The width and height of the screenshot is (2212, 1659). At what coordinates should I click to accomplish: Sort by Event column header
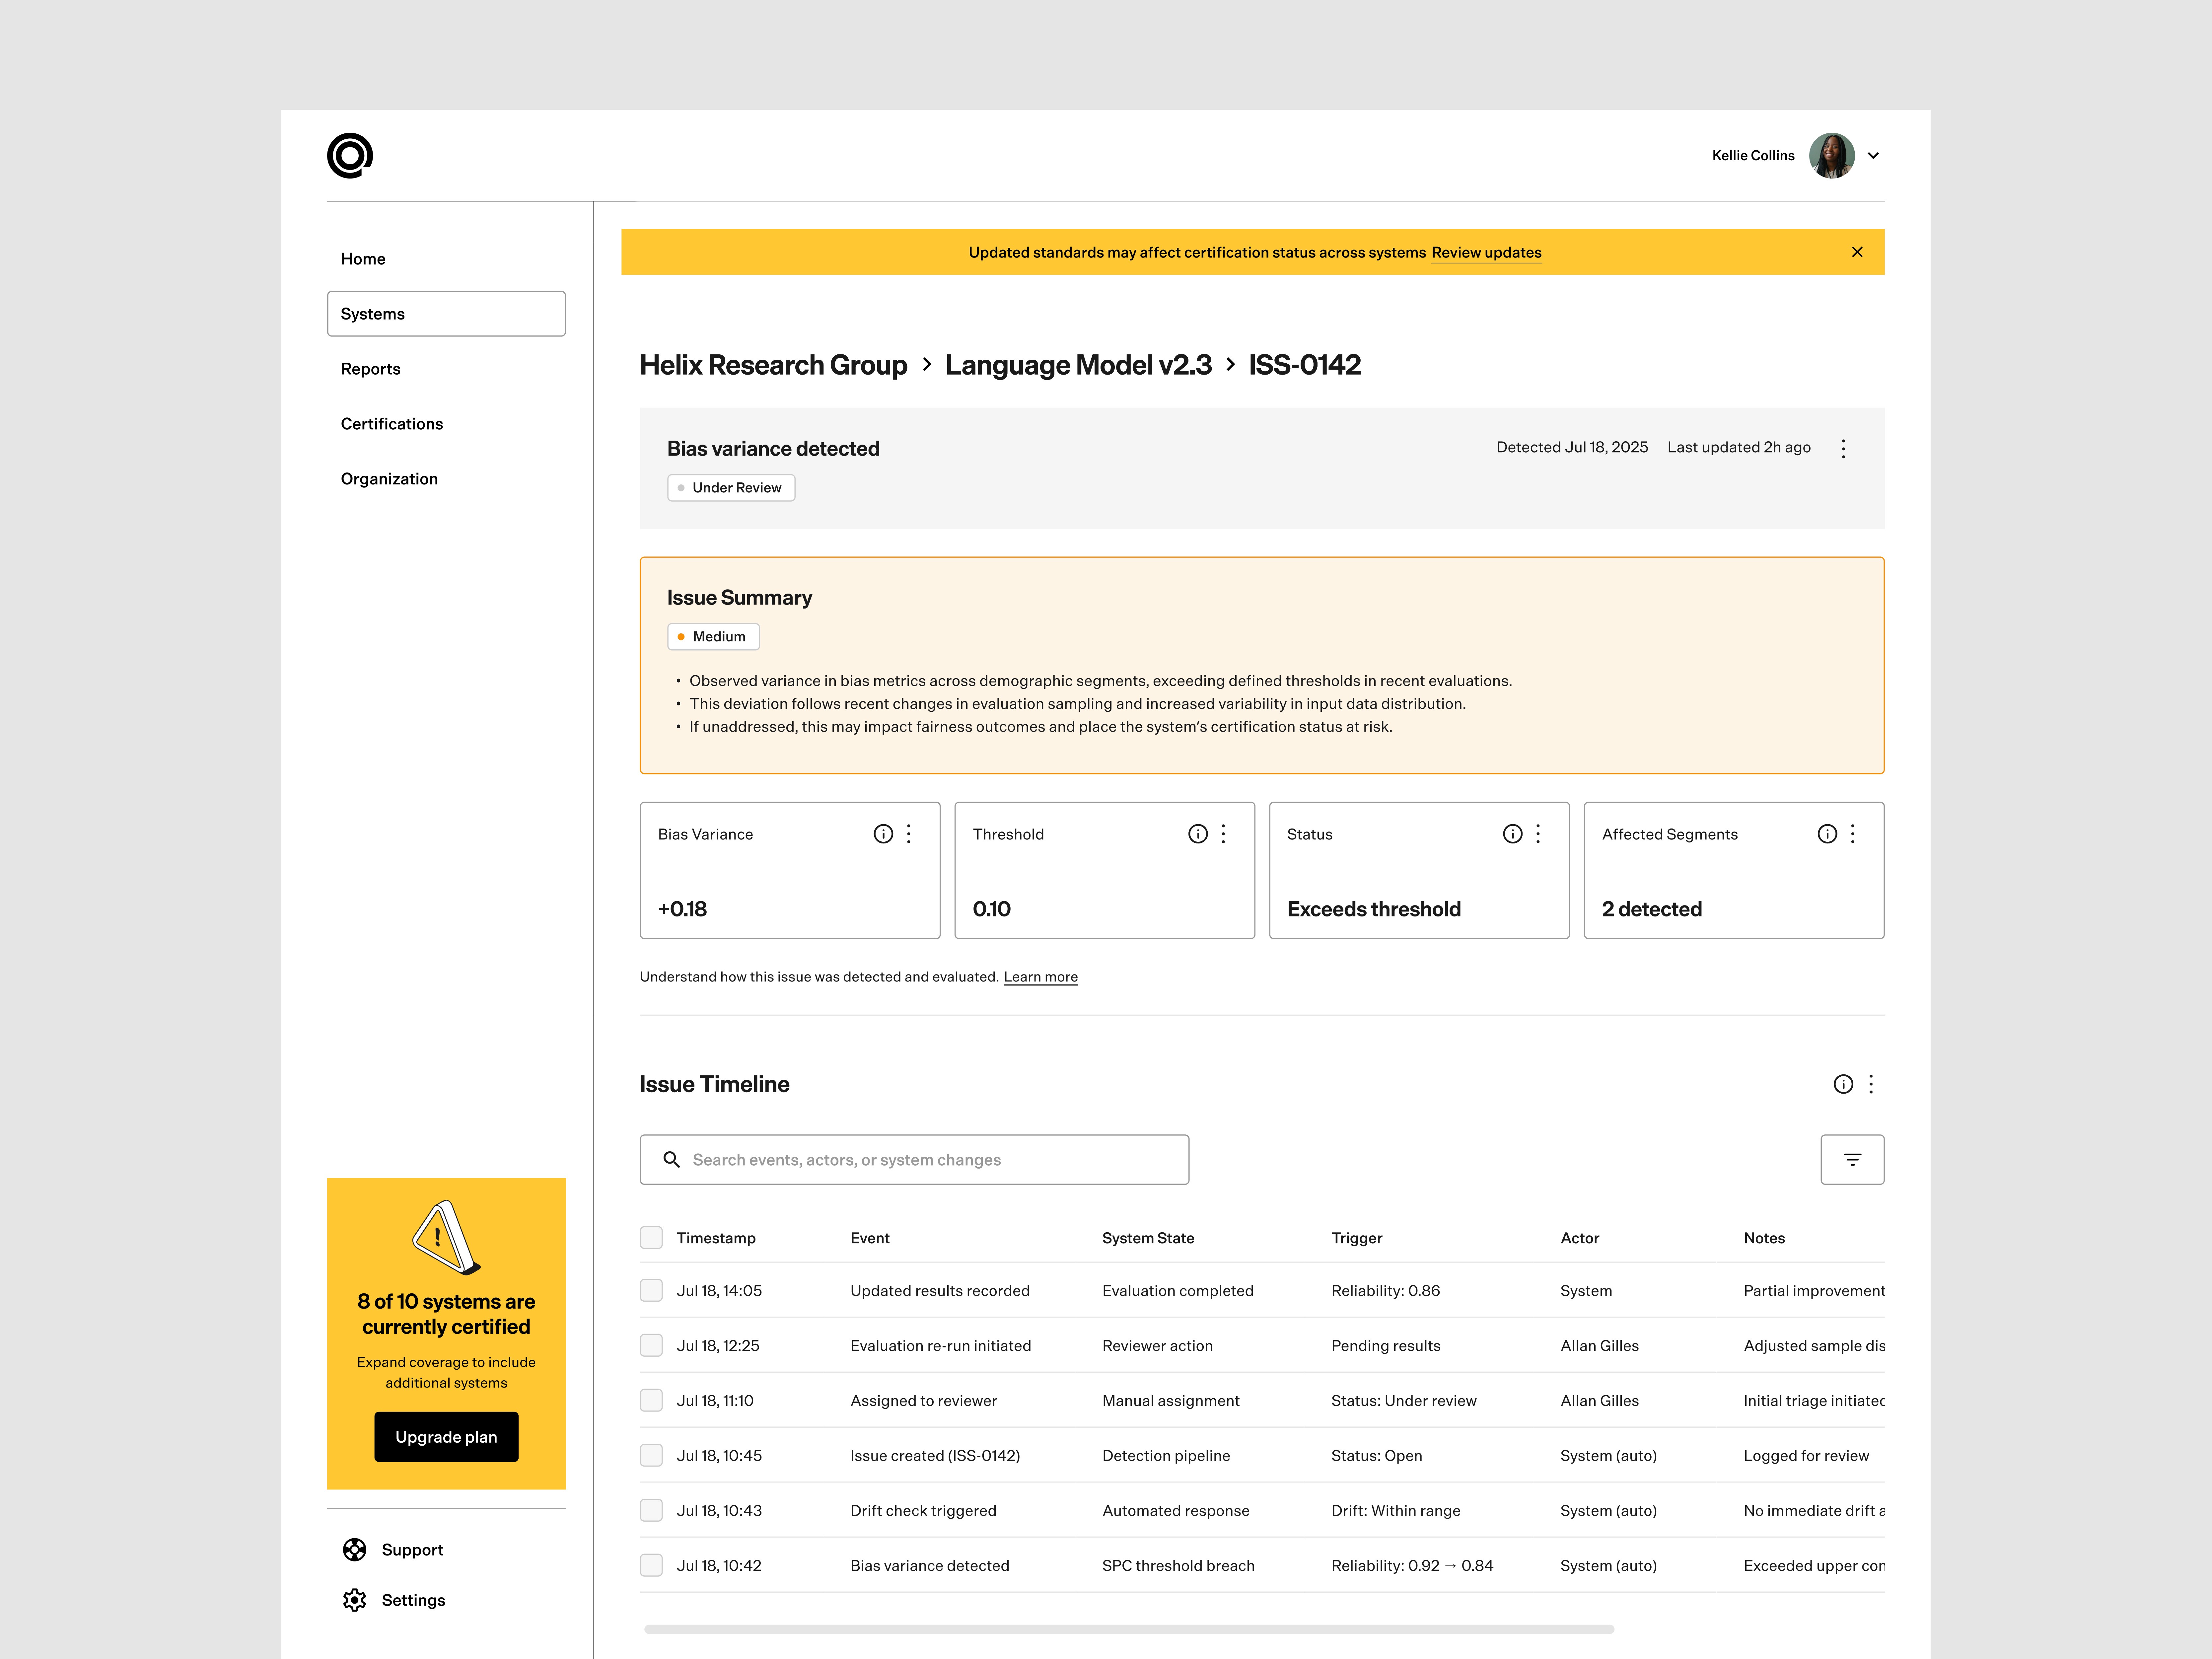click(x=870, y=1238)
